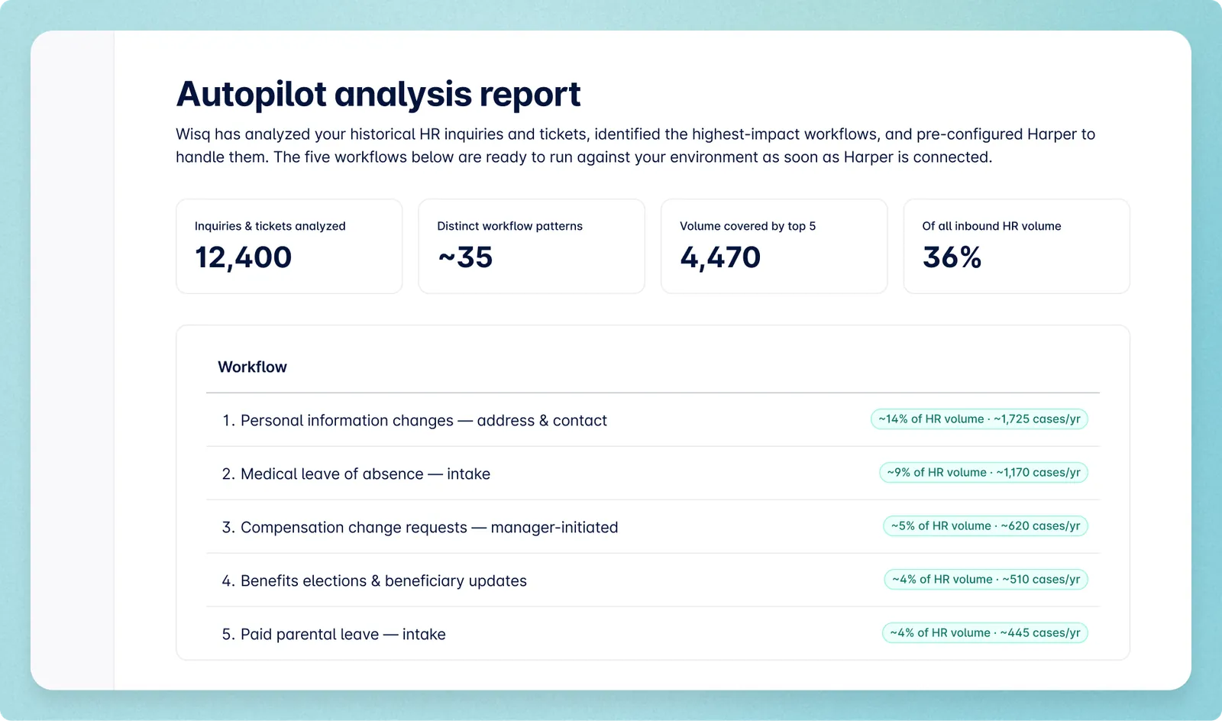The width and height of the screenshot is (1222, 721).
Task: Open 'Personal information changes — address & contact' row
Action: pyautogui.click(x=653, y=420)
